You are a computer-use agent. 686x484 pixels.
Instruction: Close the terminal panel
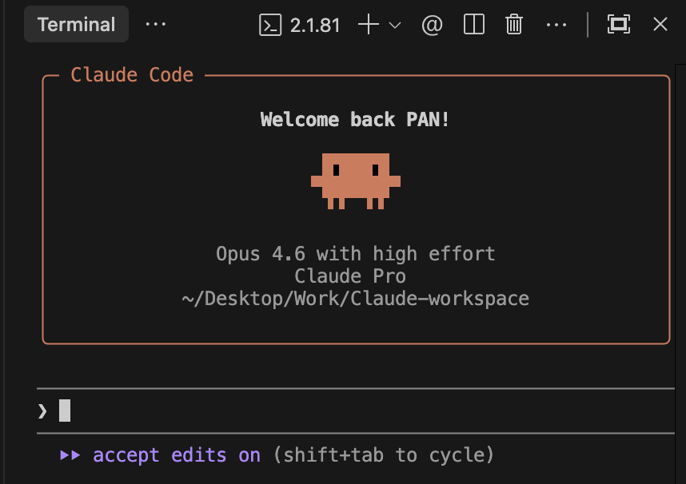click(660, 25)
